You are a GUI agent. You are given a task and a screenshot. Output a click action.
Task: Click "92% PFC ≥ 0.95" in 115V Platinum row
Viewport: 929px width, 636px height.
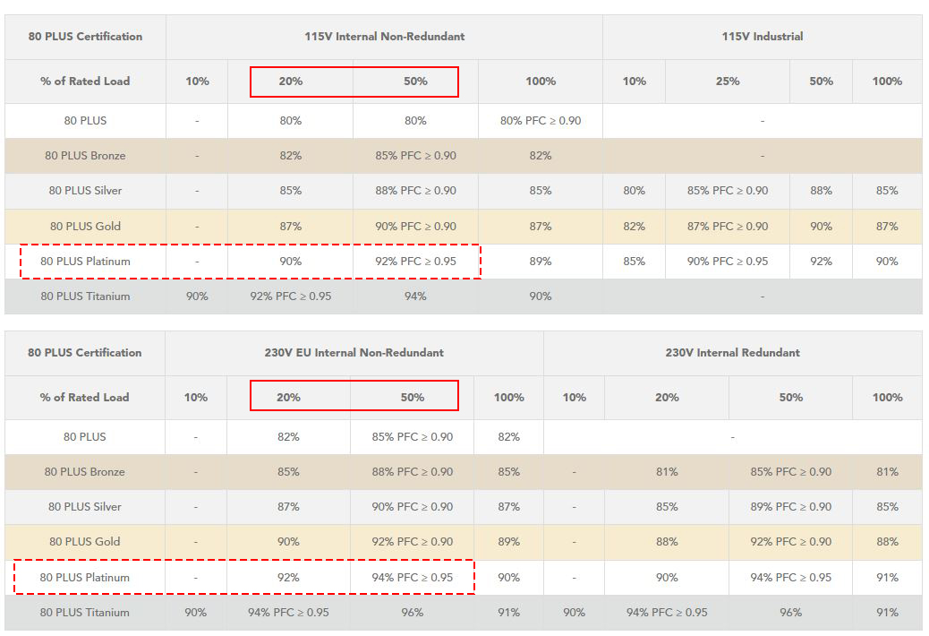[415, 262]
